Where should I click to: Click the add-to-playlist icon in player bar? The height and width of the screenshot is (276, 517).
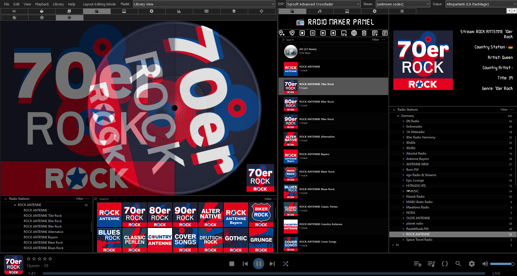[418, 264]
